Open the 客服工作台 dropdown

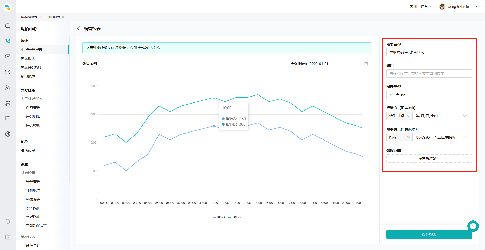421,6
